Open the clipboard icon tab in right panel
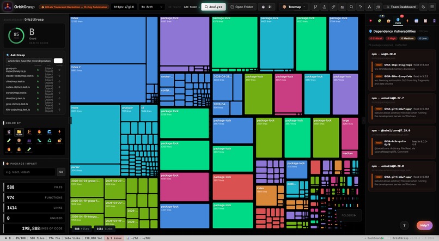The image size is (439, 241). pyautogui.click(x=425, y=21)
